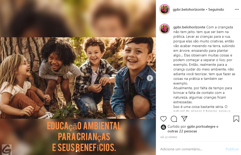241x155 pixels.
Task: Click the children photo in post
Action: click(78, 78)
